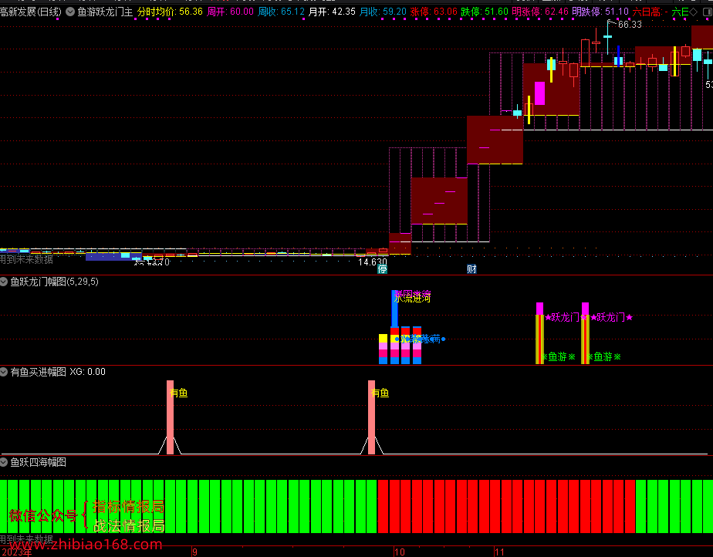This screenshot has height=557, width=713.
Task: Click the 2023年 label on the date axis
Action: click(16, 552)
